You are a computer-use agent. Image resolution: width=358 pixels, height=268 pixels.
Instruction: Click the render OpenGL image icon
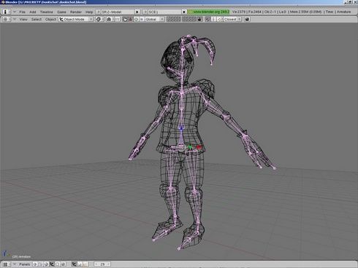(x=247, y=19)
